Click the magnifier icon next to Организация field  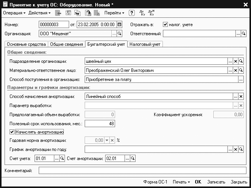point(119,34)
